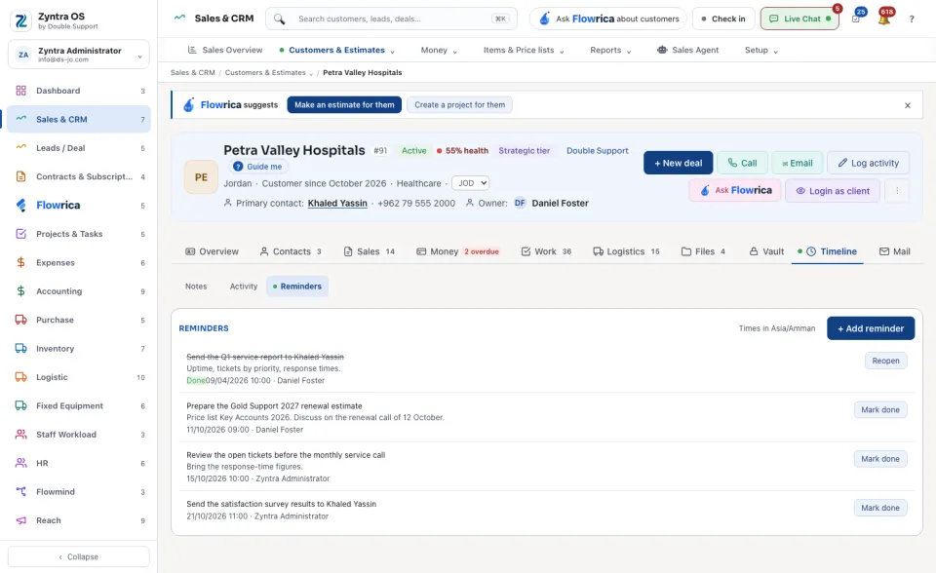
Task: Click the Inventory truck icon
Action: (x=20, y=349)
